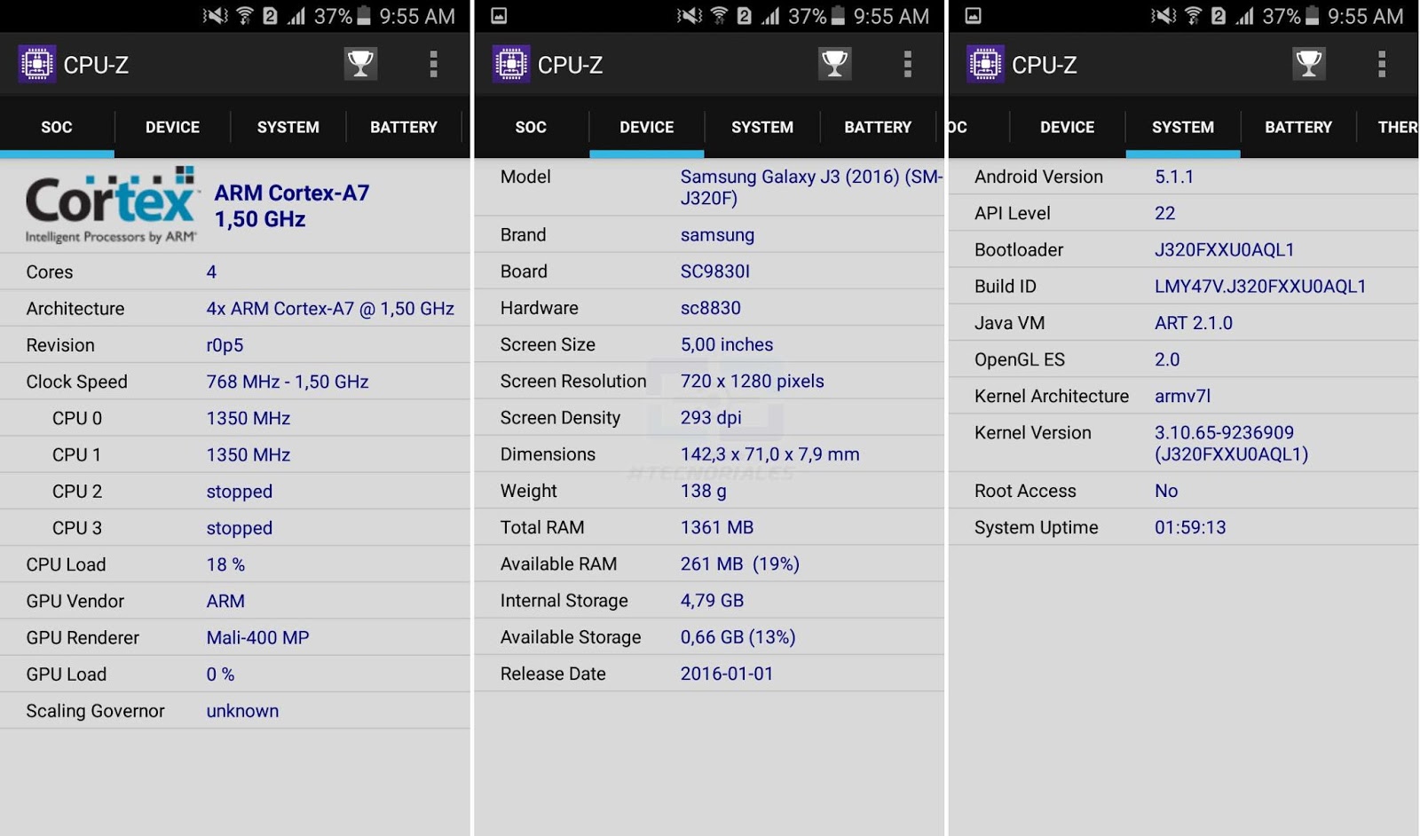Tap the Screen Density value 293 dpi

coord(711,417)
